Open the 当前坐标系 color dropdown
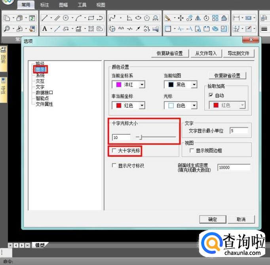This screenshot has height=265, width=270. point(142,84)
